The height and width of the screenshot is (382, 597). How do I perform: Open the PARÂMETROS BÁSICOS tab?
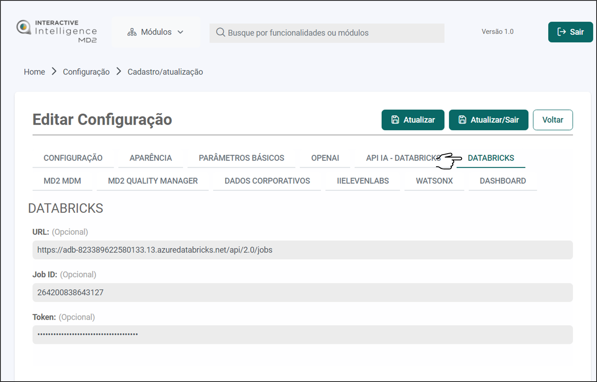pos(241,158)
